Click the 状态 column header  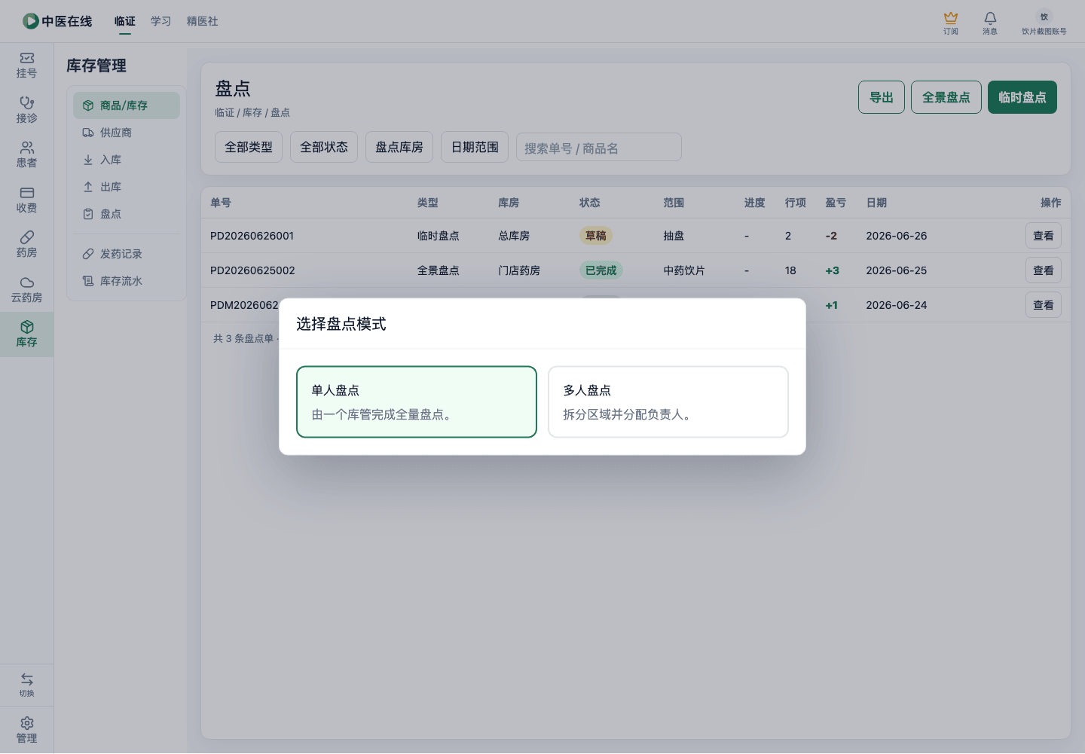(x=590, y=203)
